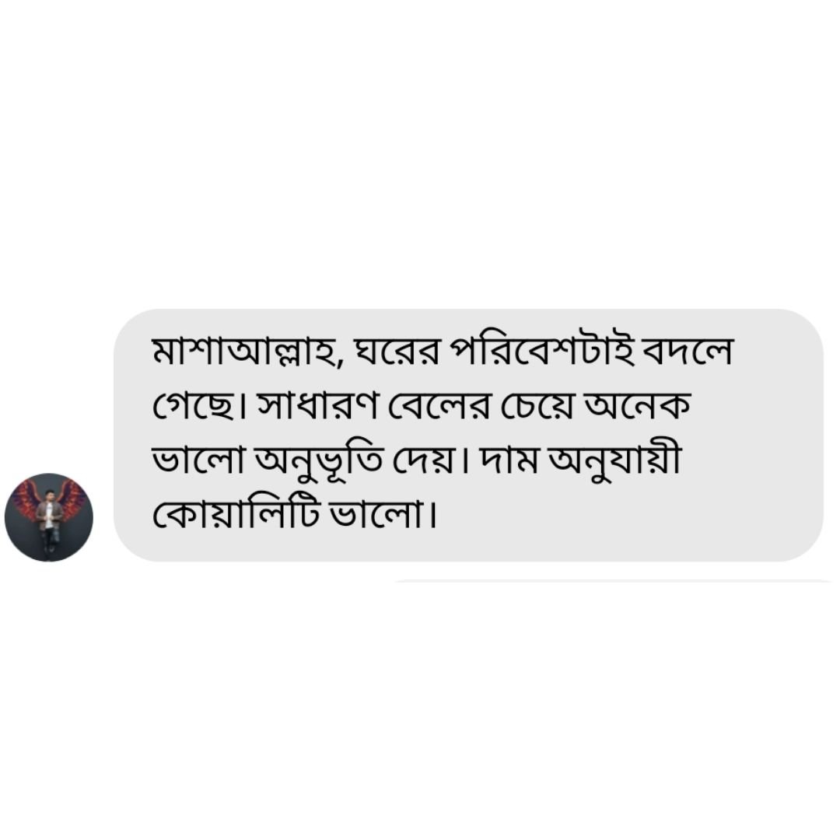Open the sender's winged profile picture

[x=49, y=517]
